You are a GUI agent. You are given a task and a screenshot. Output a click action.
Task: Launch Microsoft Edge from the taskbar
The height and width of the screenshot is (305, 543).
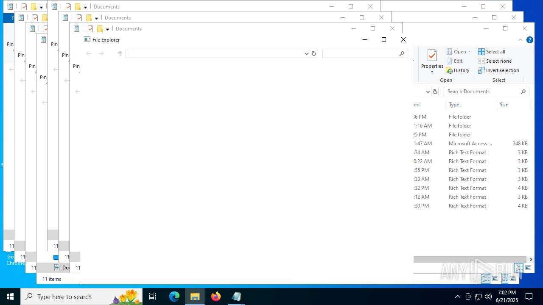coord(174,297)
